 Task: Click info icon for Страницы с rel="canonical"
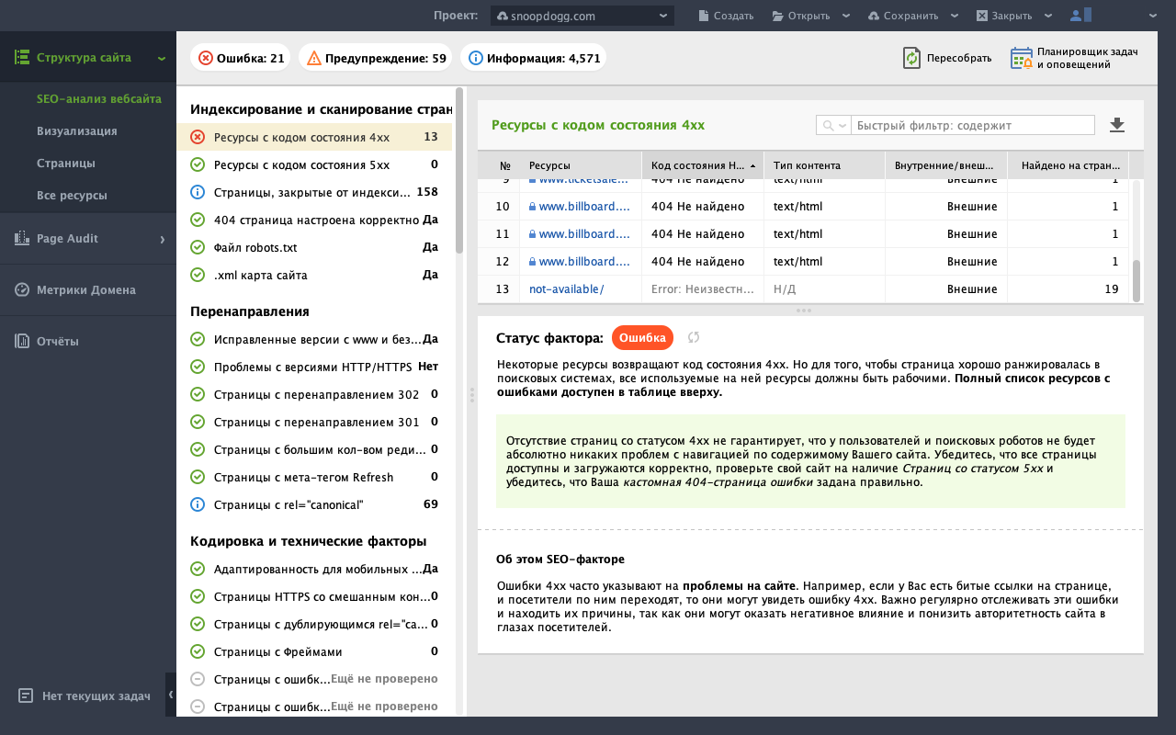point(198,504)
